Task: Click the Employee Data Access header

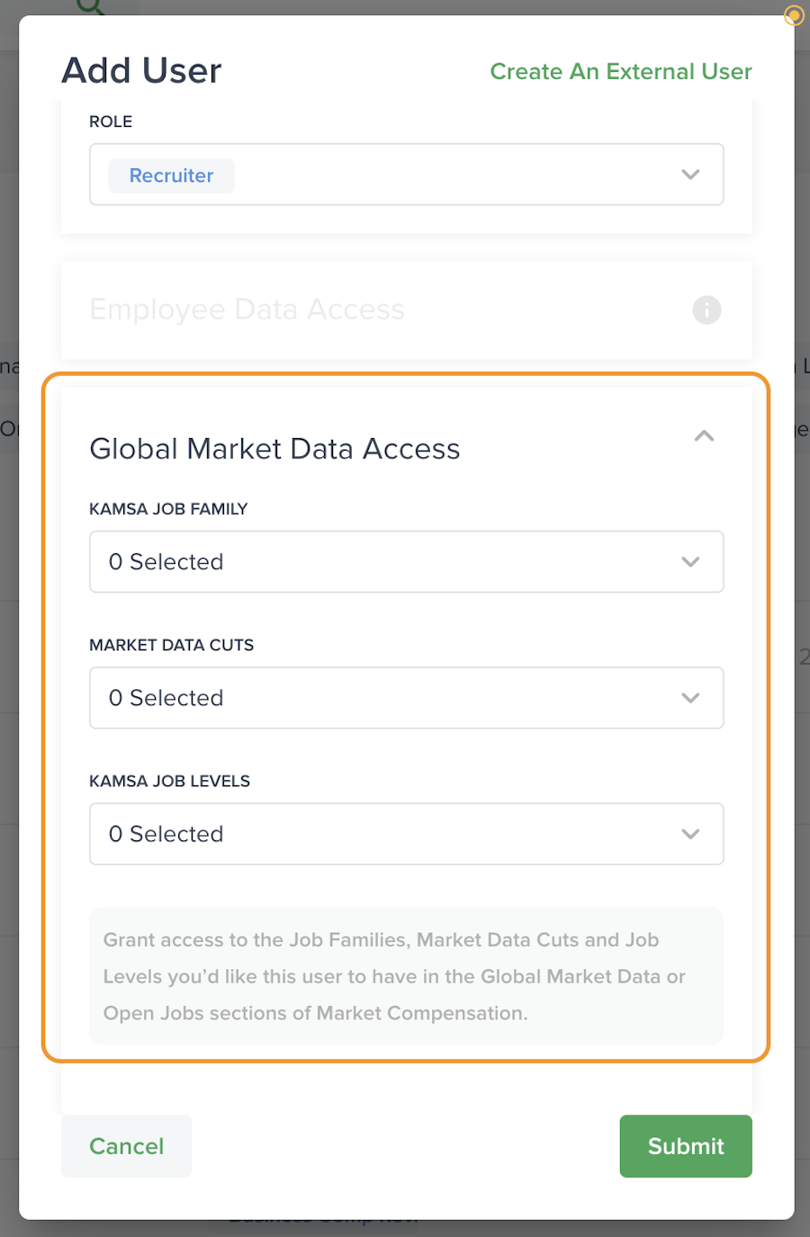Action: click(x=247, y=309)
